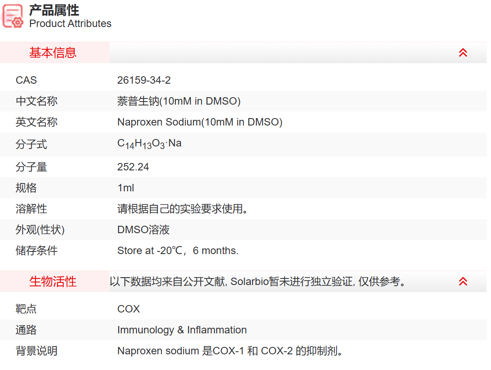The image size is (491, 370).
Task: Click the 1ml specification value
Action: tap(126, 188)
